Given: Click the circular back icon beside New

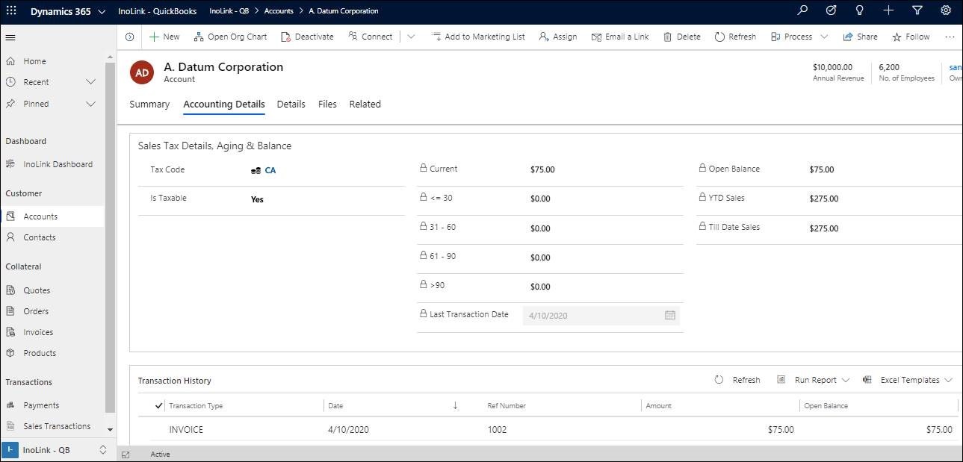Looking at the screenshot, I should click(x=129, y=37).
